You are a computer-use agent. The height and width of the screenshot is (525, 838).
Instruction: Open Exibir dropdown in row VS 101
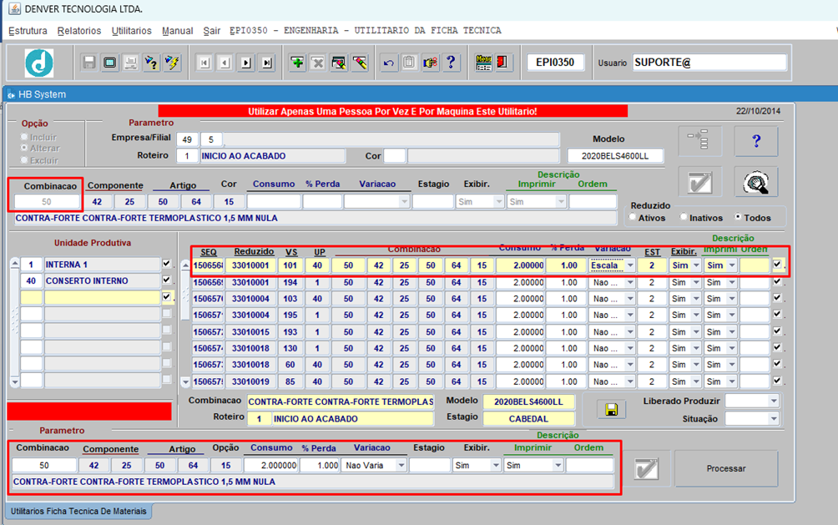[696, 265]
